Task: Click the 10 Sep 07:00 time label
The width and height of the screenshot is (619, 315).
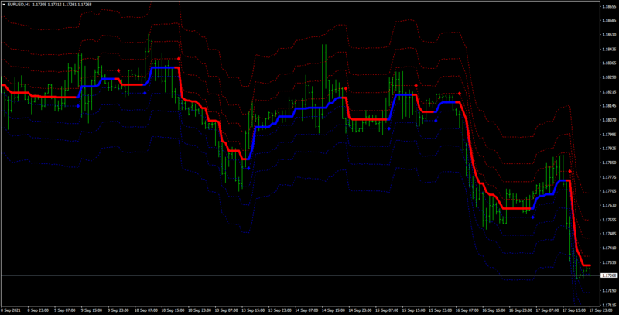Action: (x=145, y=310)
